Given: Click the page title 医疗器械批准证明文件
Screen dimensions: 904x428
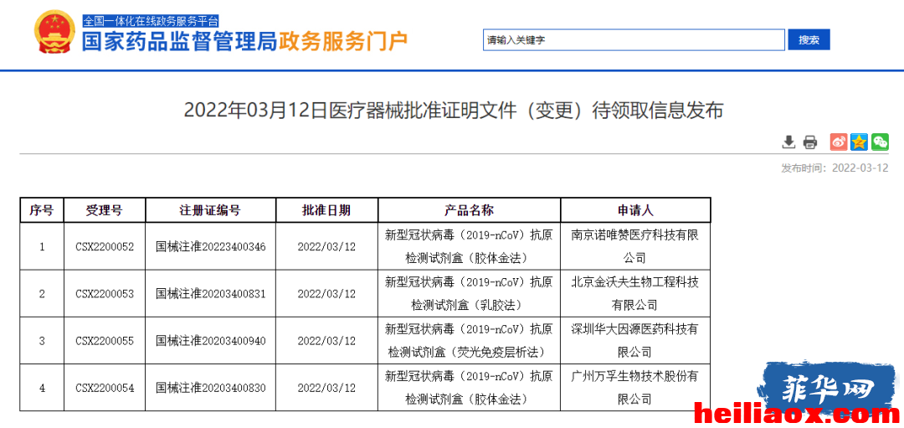Looking at the screenshot, I should pyautogui.click(x=453, y=111).
